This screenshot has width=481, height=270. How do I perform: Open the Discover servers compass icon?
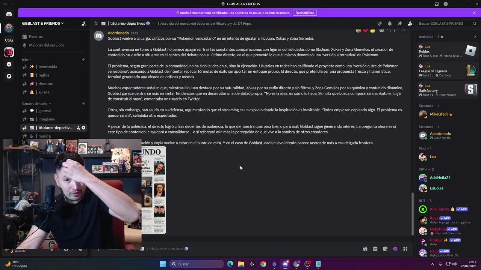click(x=9, y=76)
